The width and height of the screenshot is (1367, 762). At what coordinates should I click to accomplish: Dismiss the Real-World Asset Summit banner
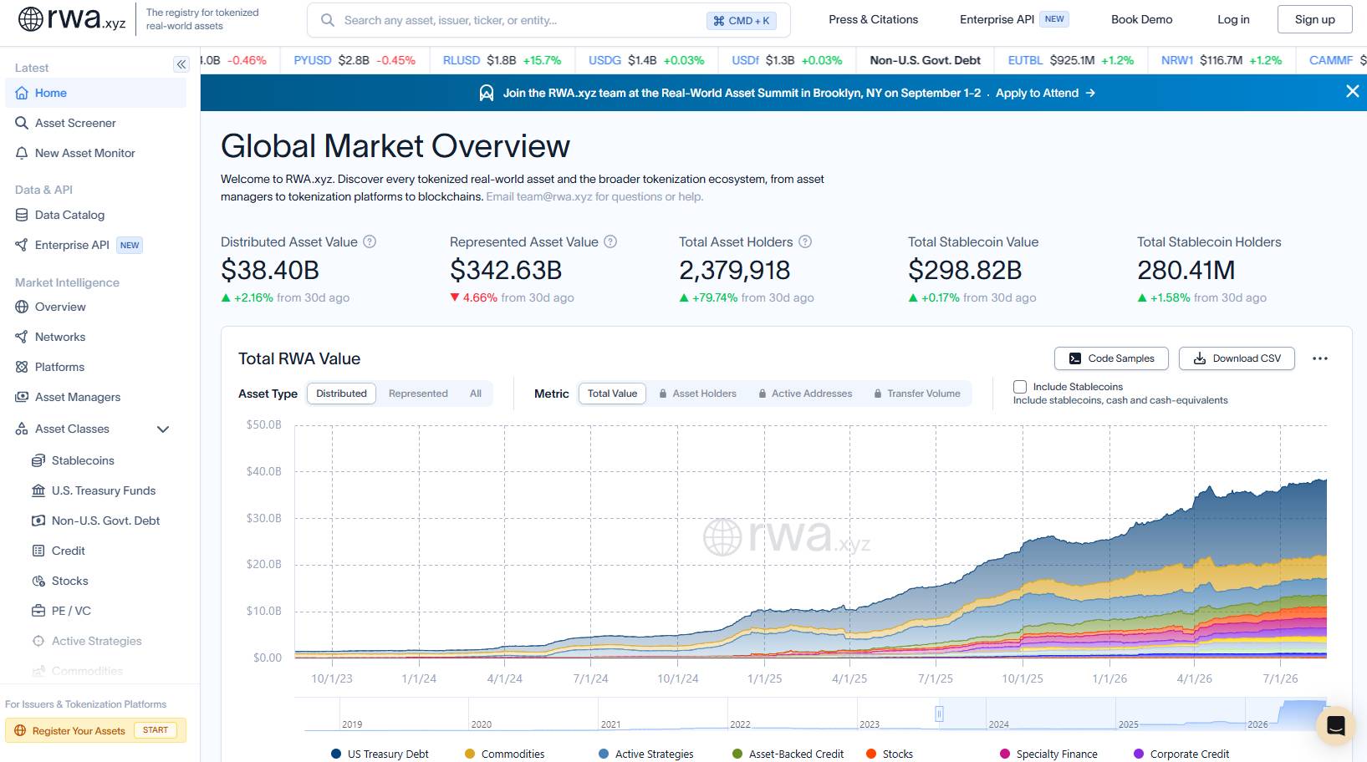(x=1352, y=92)
